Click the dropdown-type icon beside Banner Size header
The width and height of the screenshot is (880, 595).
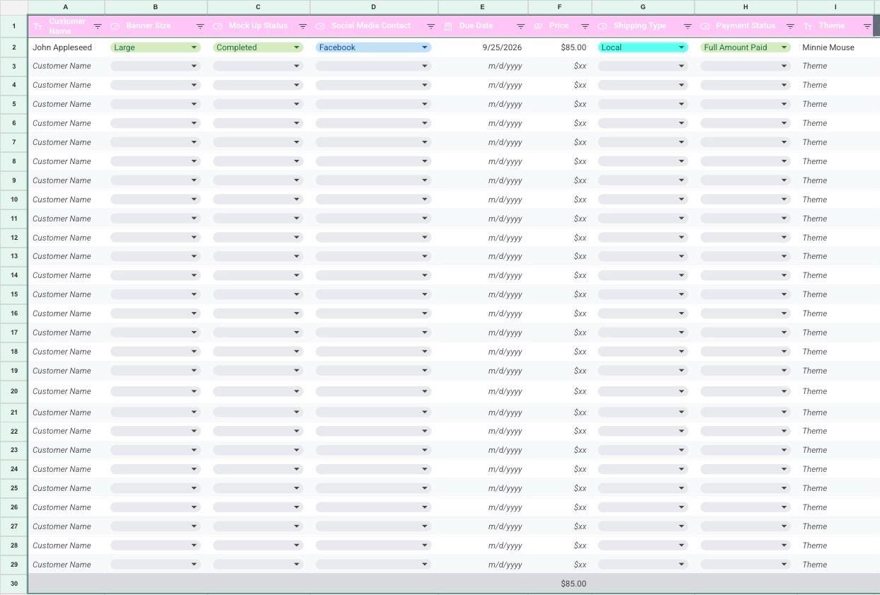pyautogui.click(x=115, y=26)
